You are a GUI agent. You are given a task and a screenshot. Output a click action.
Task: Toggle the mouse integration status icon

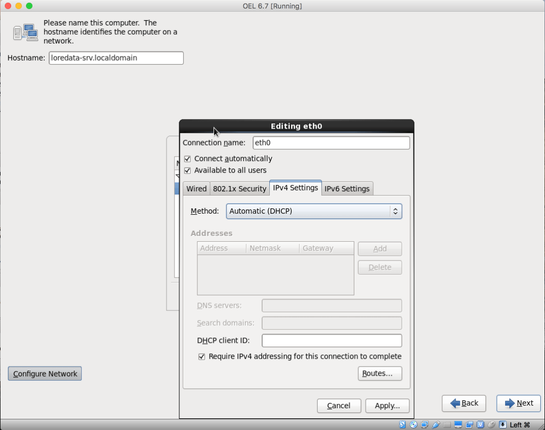pos(491,425)
